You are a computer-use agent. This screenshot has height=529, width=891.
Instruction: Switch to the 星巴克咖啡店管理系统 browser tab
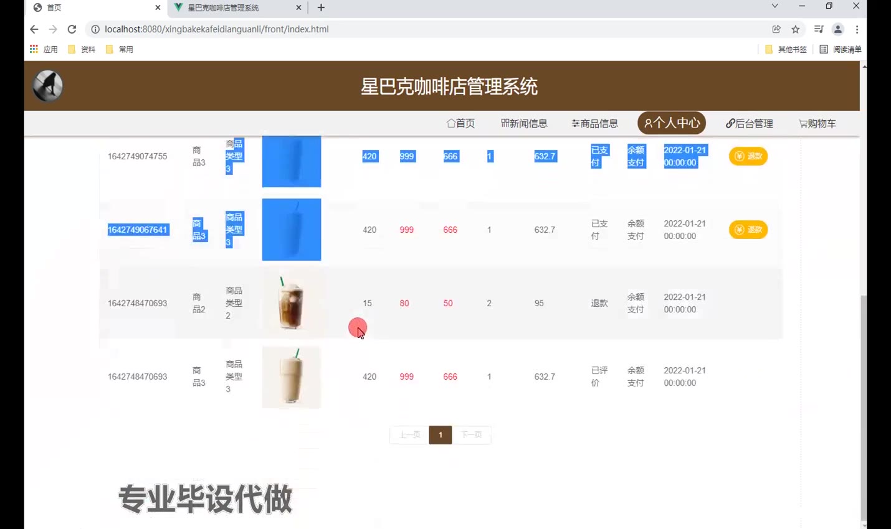237,7
